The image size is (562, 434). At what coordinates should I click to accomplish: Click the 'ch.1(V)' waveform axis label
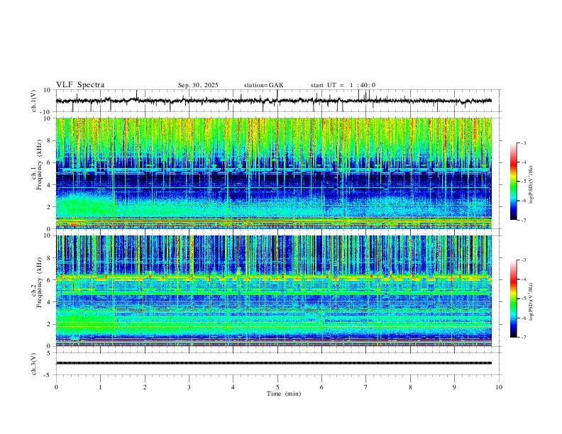tap(34, 101)
